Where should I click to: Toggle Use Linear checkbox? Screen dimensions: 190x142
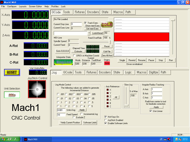coord(151,111)
